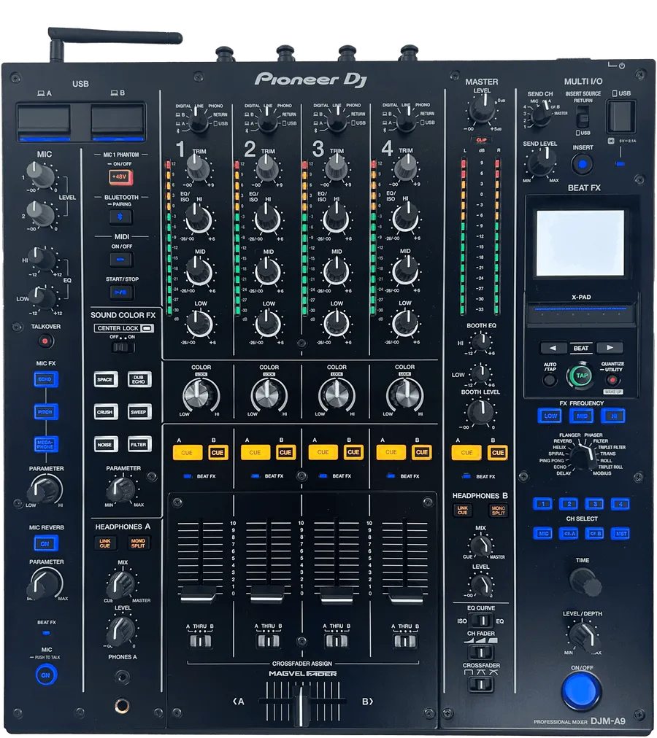Toggle Headphones B MONO SPLIT button
This screenshot has width=657, height=738.
(498, 510)
